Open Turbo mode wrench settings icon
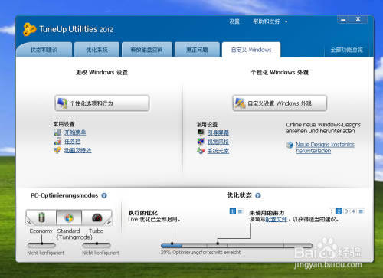 click(109, 223)
